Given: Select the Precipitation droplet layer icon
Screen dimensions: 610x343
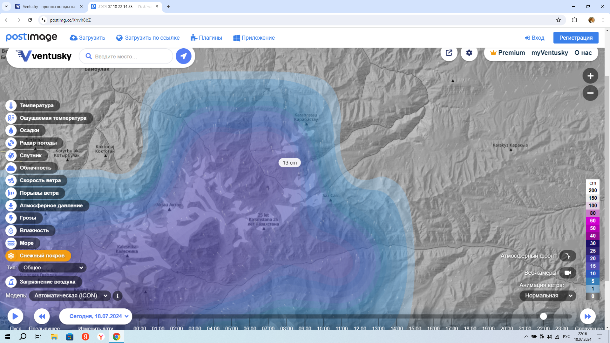Looking at the screenshot, I should tap(11, 131).
